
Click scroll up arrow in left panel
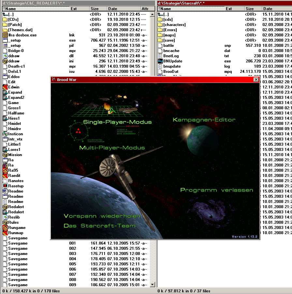tap(153, 14)
